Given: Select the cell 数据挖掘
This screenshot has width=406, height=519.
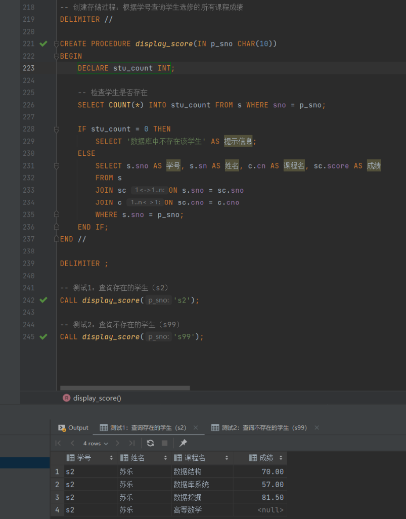Looking at the screenshot, I should (202, 497).
